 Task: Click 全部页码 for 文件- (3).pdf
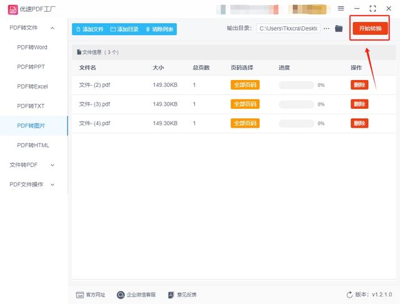click(x=245, y=104)
